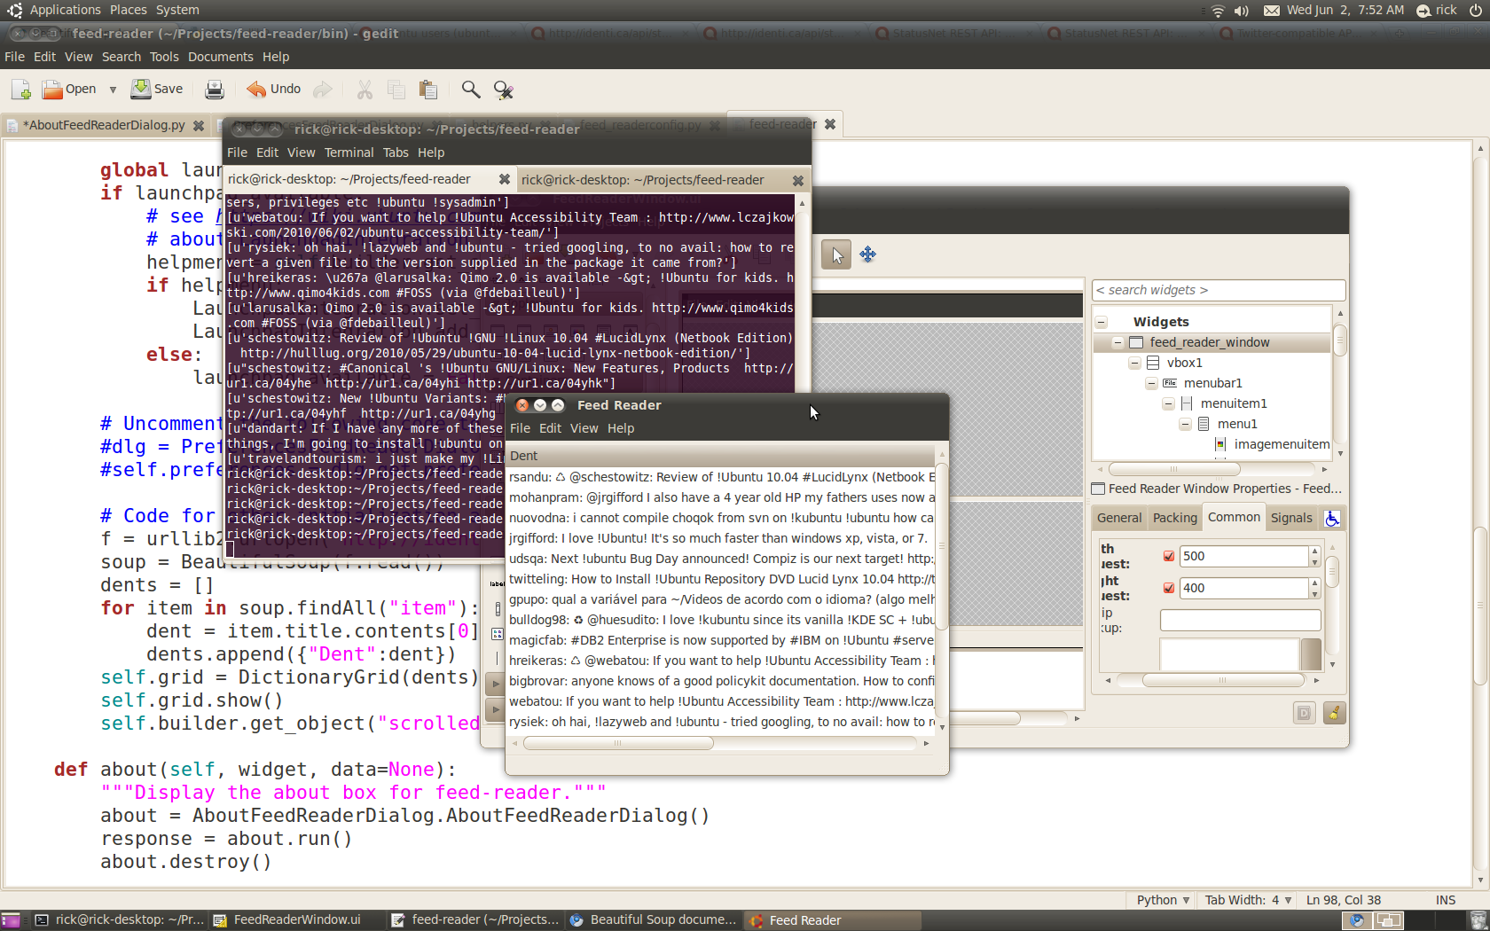Viewport: 1490px width, 931px height.
Task: Collapse the feed_reader_window tree node
Action: (x=1117, y=343)
